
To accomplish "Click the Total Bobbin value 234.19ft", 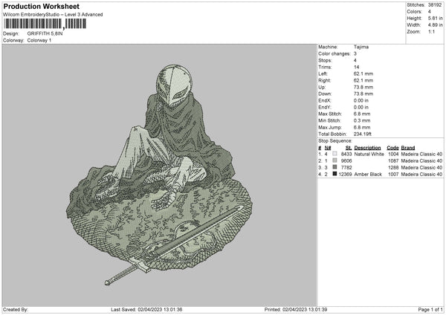I will pos(363,134).
